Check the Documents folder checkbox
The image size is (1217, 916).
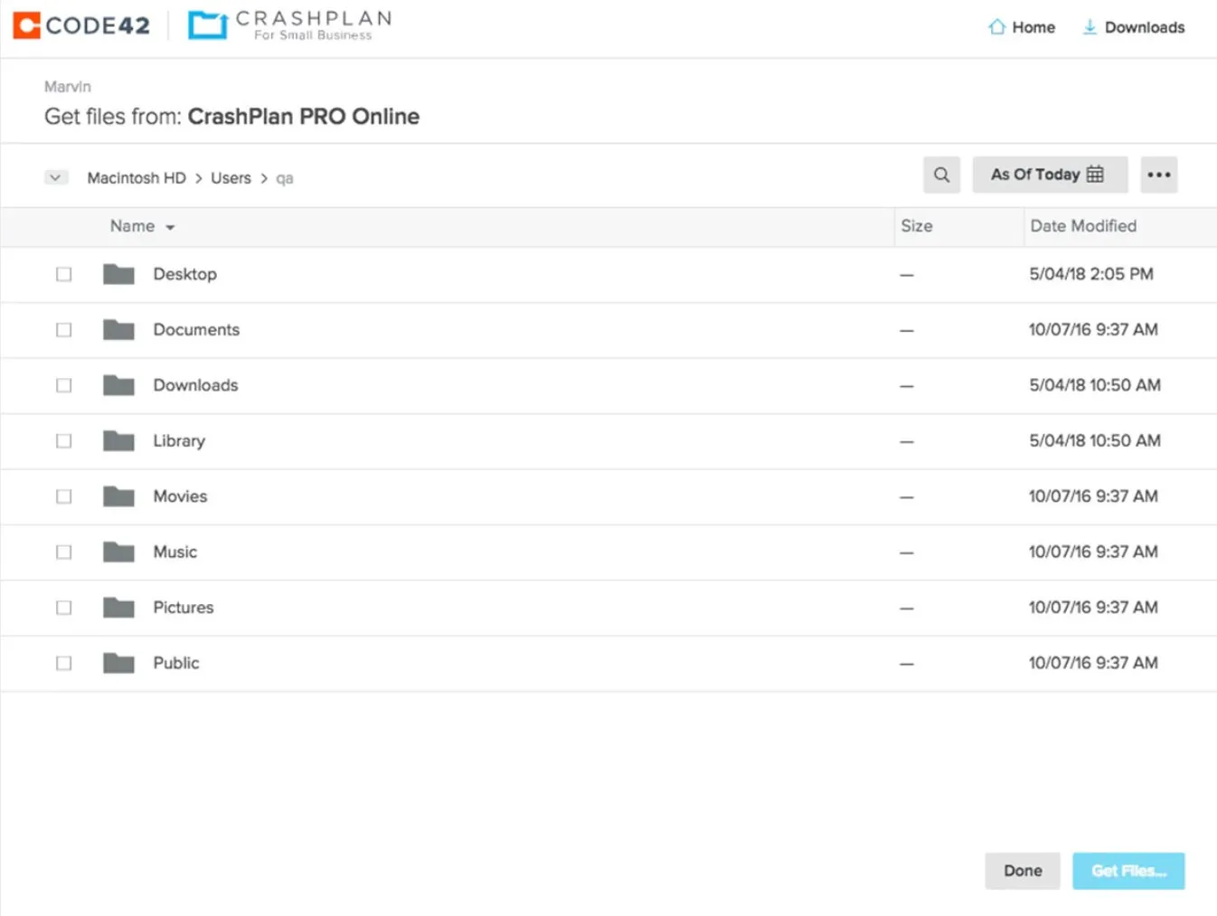pos(63,330)
